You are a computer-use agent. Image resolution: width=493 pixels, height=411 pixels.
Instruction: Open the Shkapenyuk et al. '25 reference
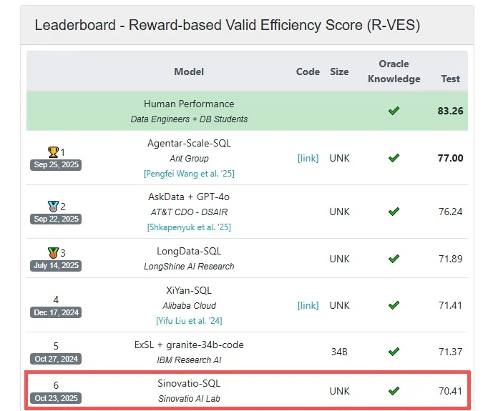189,227
